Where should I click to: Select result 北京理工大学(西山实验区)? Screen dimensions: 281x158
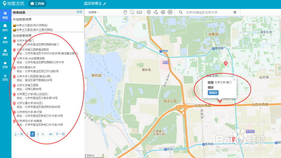(x=32, y=94)
